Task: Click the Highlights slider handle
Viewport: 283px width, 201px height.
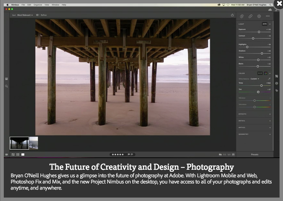Action: (247, 47)
